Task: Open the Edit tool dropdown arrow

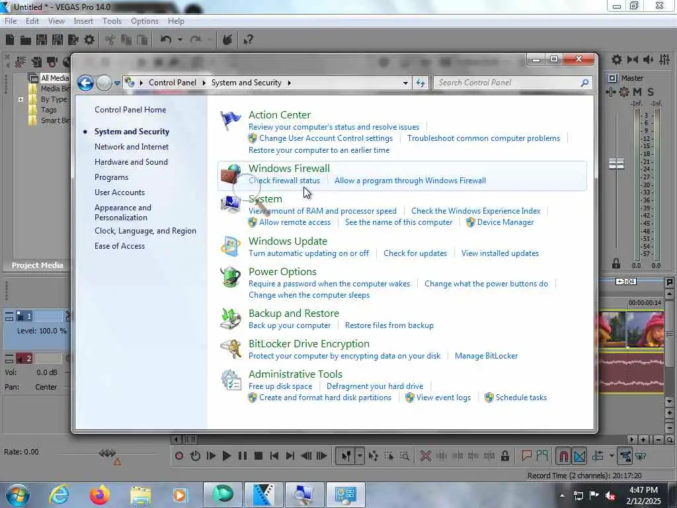Action: (x=360, y=456)
